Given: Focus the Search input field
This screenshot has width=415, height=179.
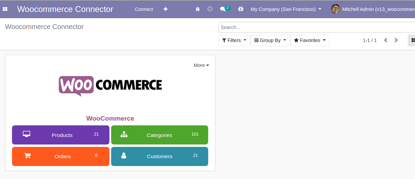Looking at the screenshot, I should (x=317, y=27).
